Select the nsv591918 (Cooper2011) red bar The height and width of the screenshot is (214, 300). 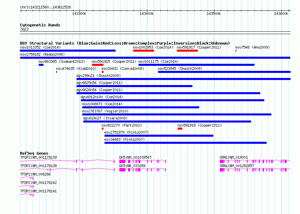pos(180,129)
